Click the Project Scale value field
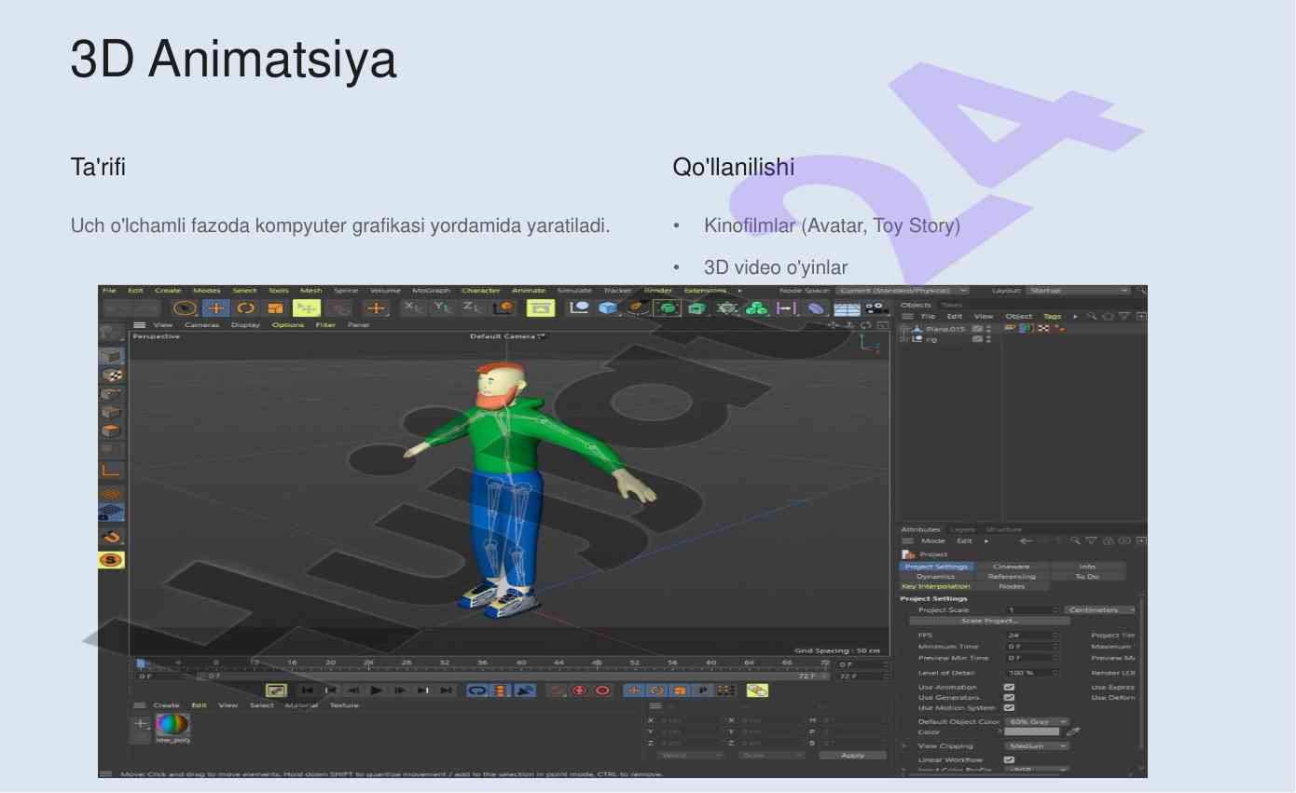Viewport: 1296px width, 793px height. (1031, 609)
